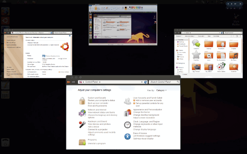Click Ubuntu logo icon in left dock

pos(5,20)
